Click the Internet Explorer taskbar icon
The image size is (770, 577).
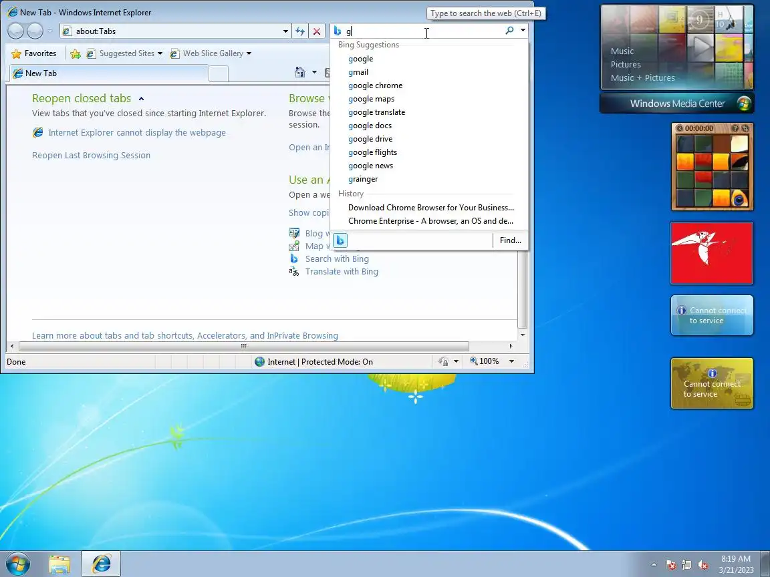click(x=101, y=564)
